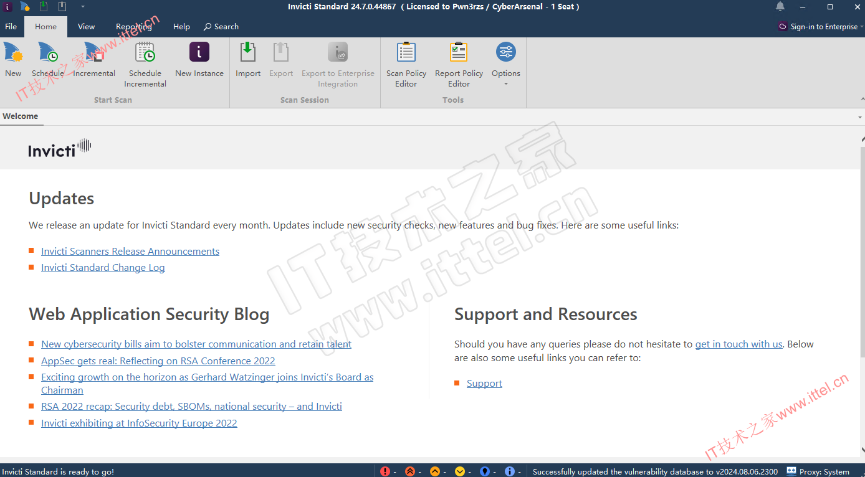
Task: Click quick-access Export icon in title bar
Action: (62, 7)
